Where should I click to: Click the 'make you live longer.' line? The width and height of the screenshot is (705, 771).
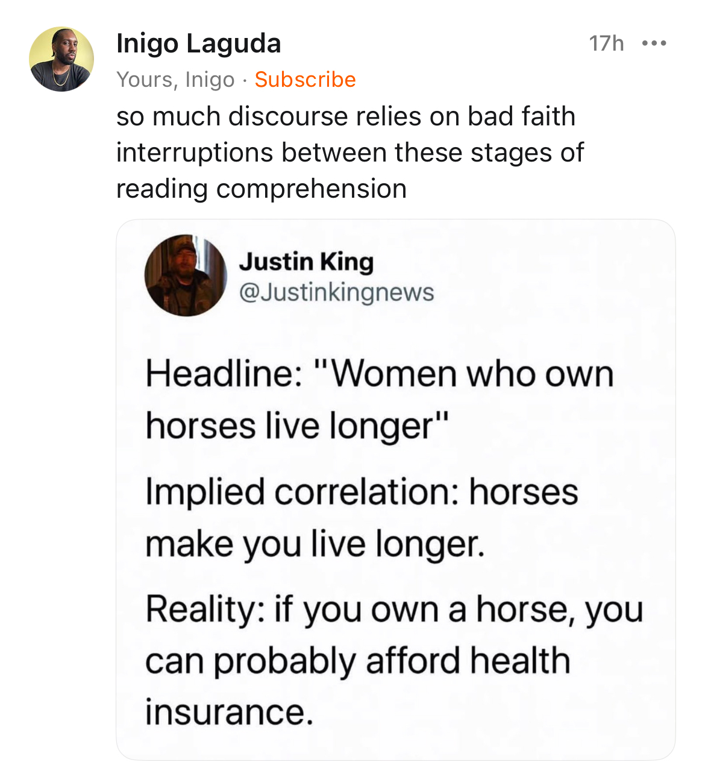315,544
